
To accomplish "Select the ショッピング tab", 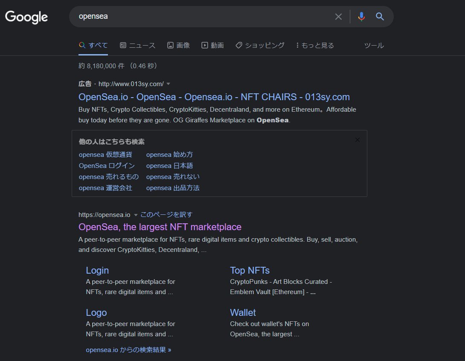I will (x=260, y=45).
